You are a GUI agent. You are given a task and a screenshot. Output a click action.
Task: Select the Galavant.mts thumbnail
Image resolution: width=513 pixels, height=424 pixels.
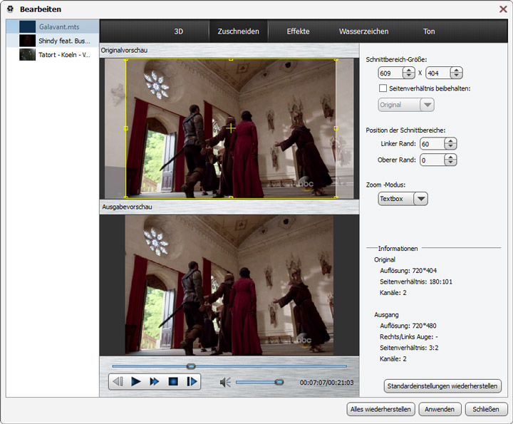[28, 27]
